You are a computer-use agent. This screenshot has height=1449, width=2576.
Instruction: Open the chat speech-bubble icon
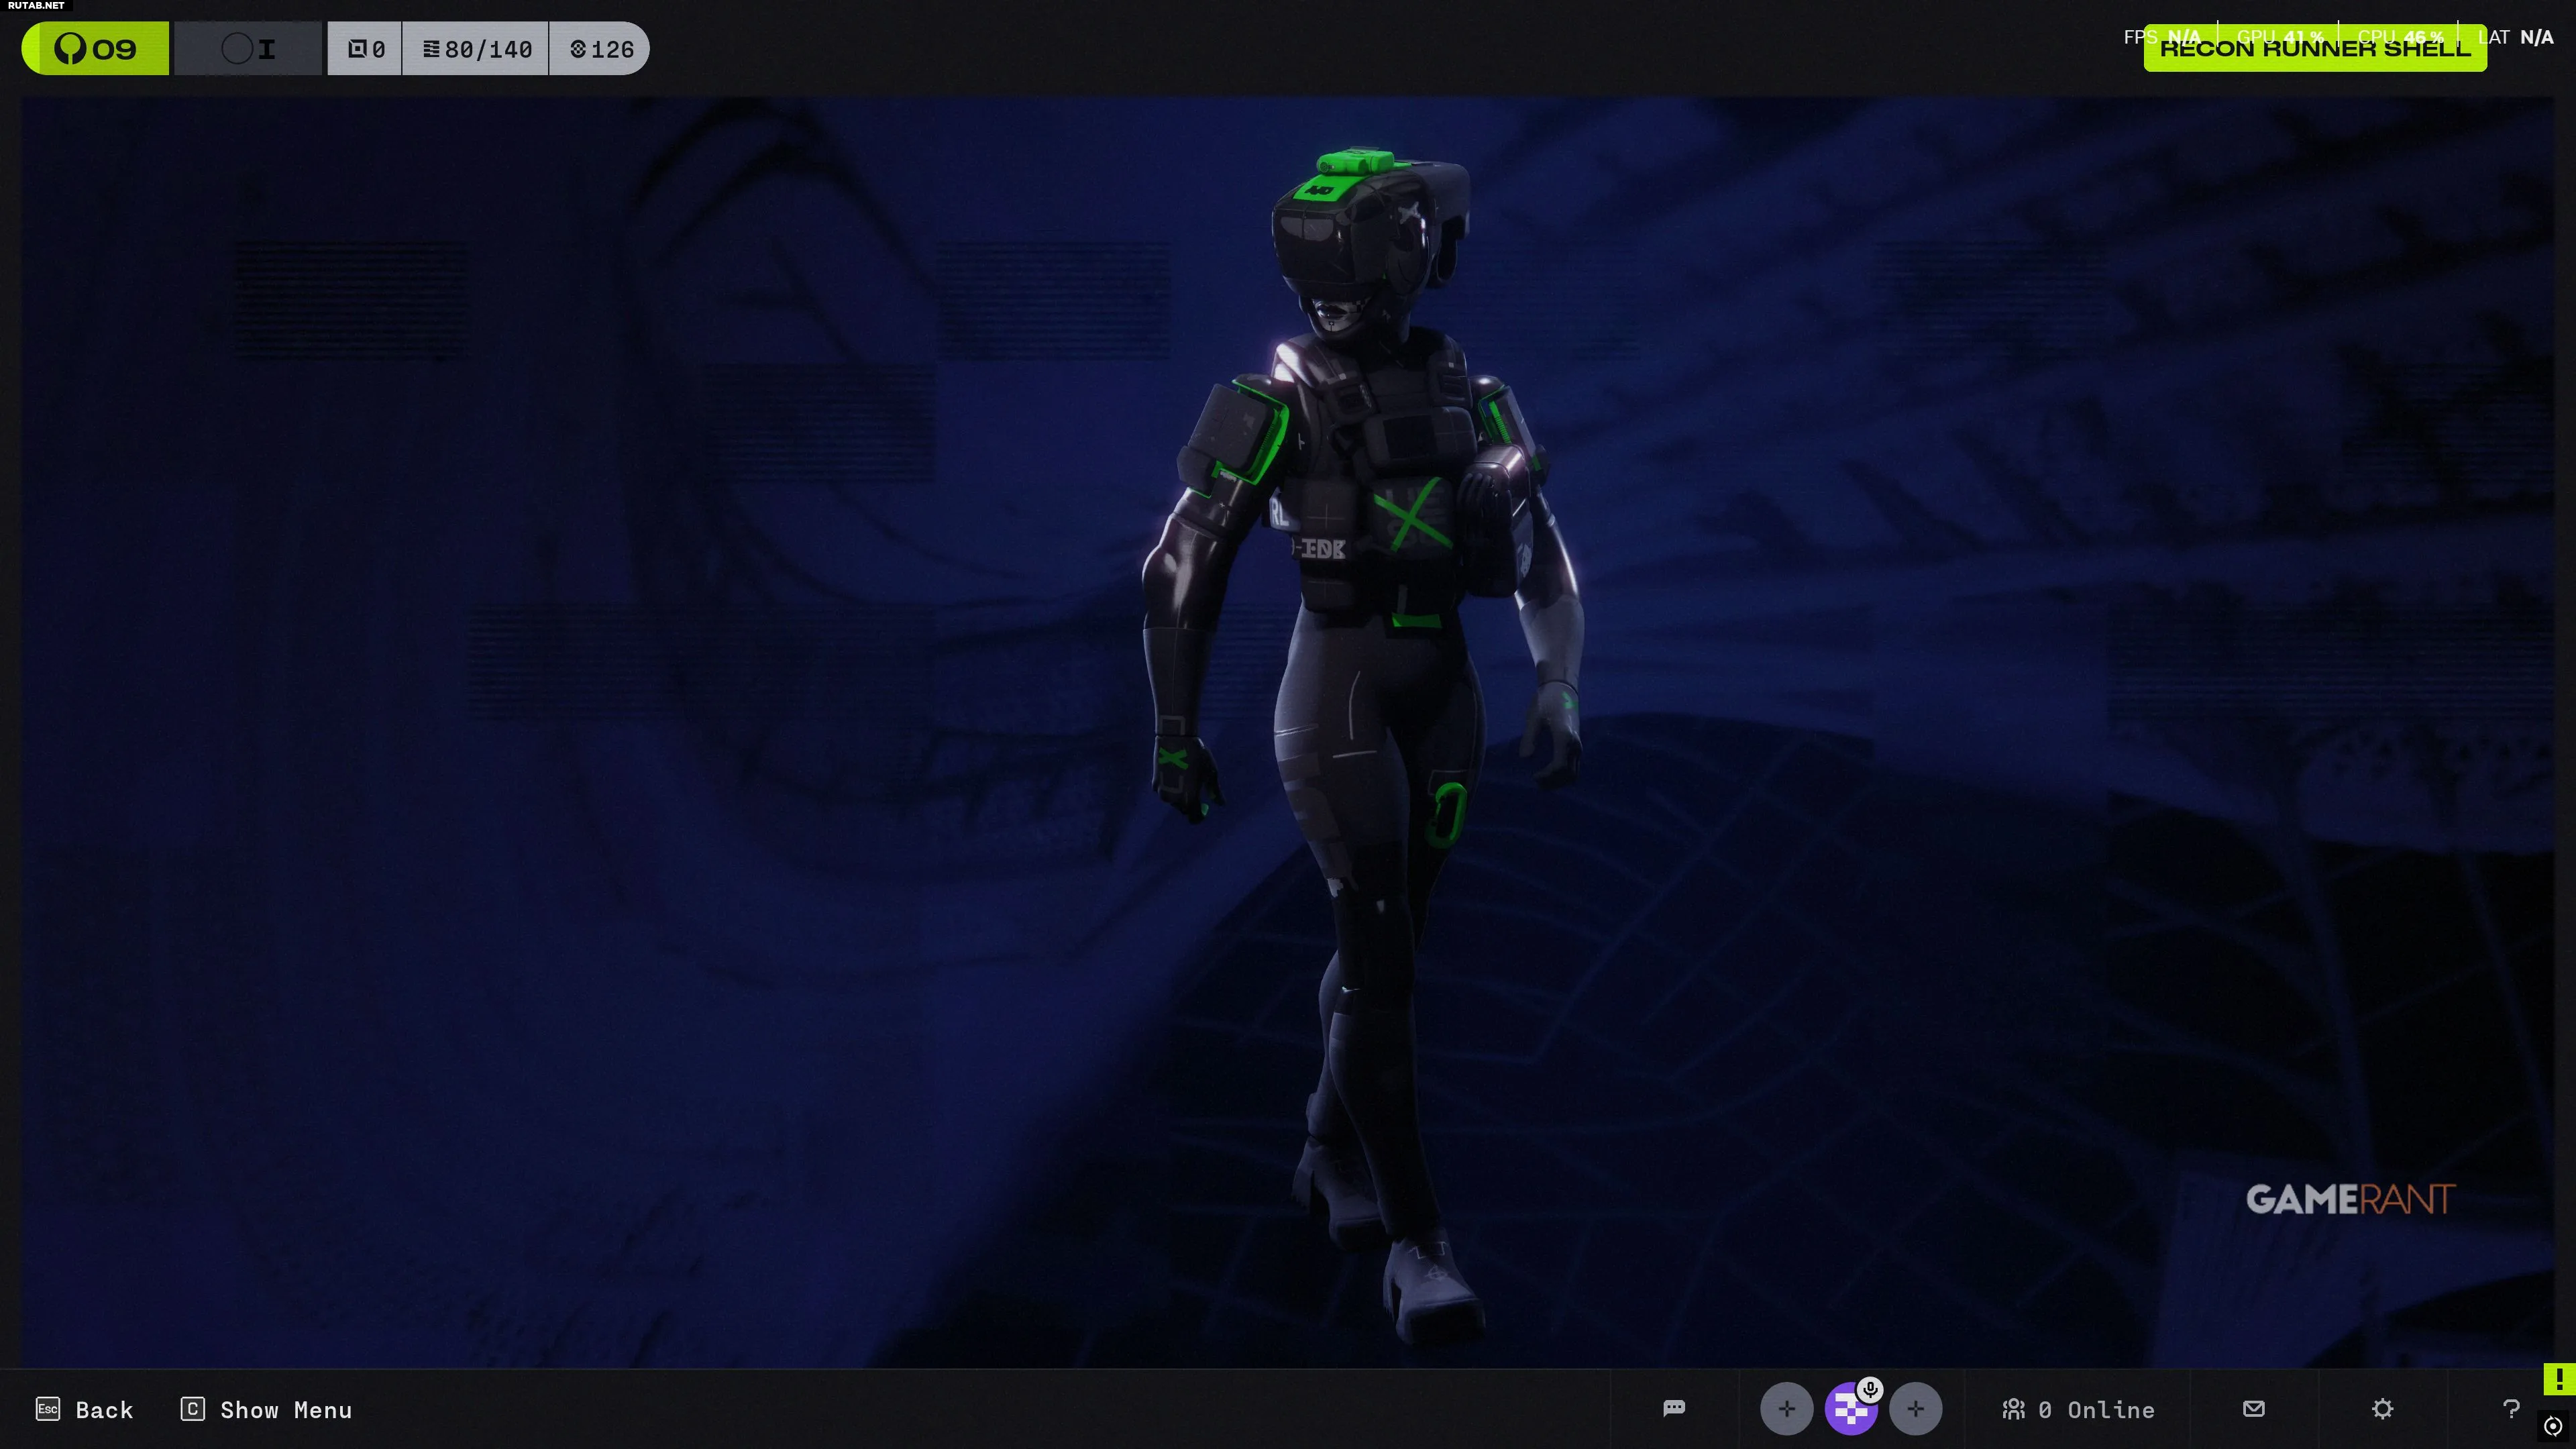click(1674, 1408)
